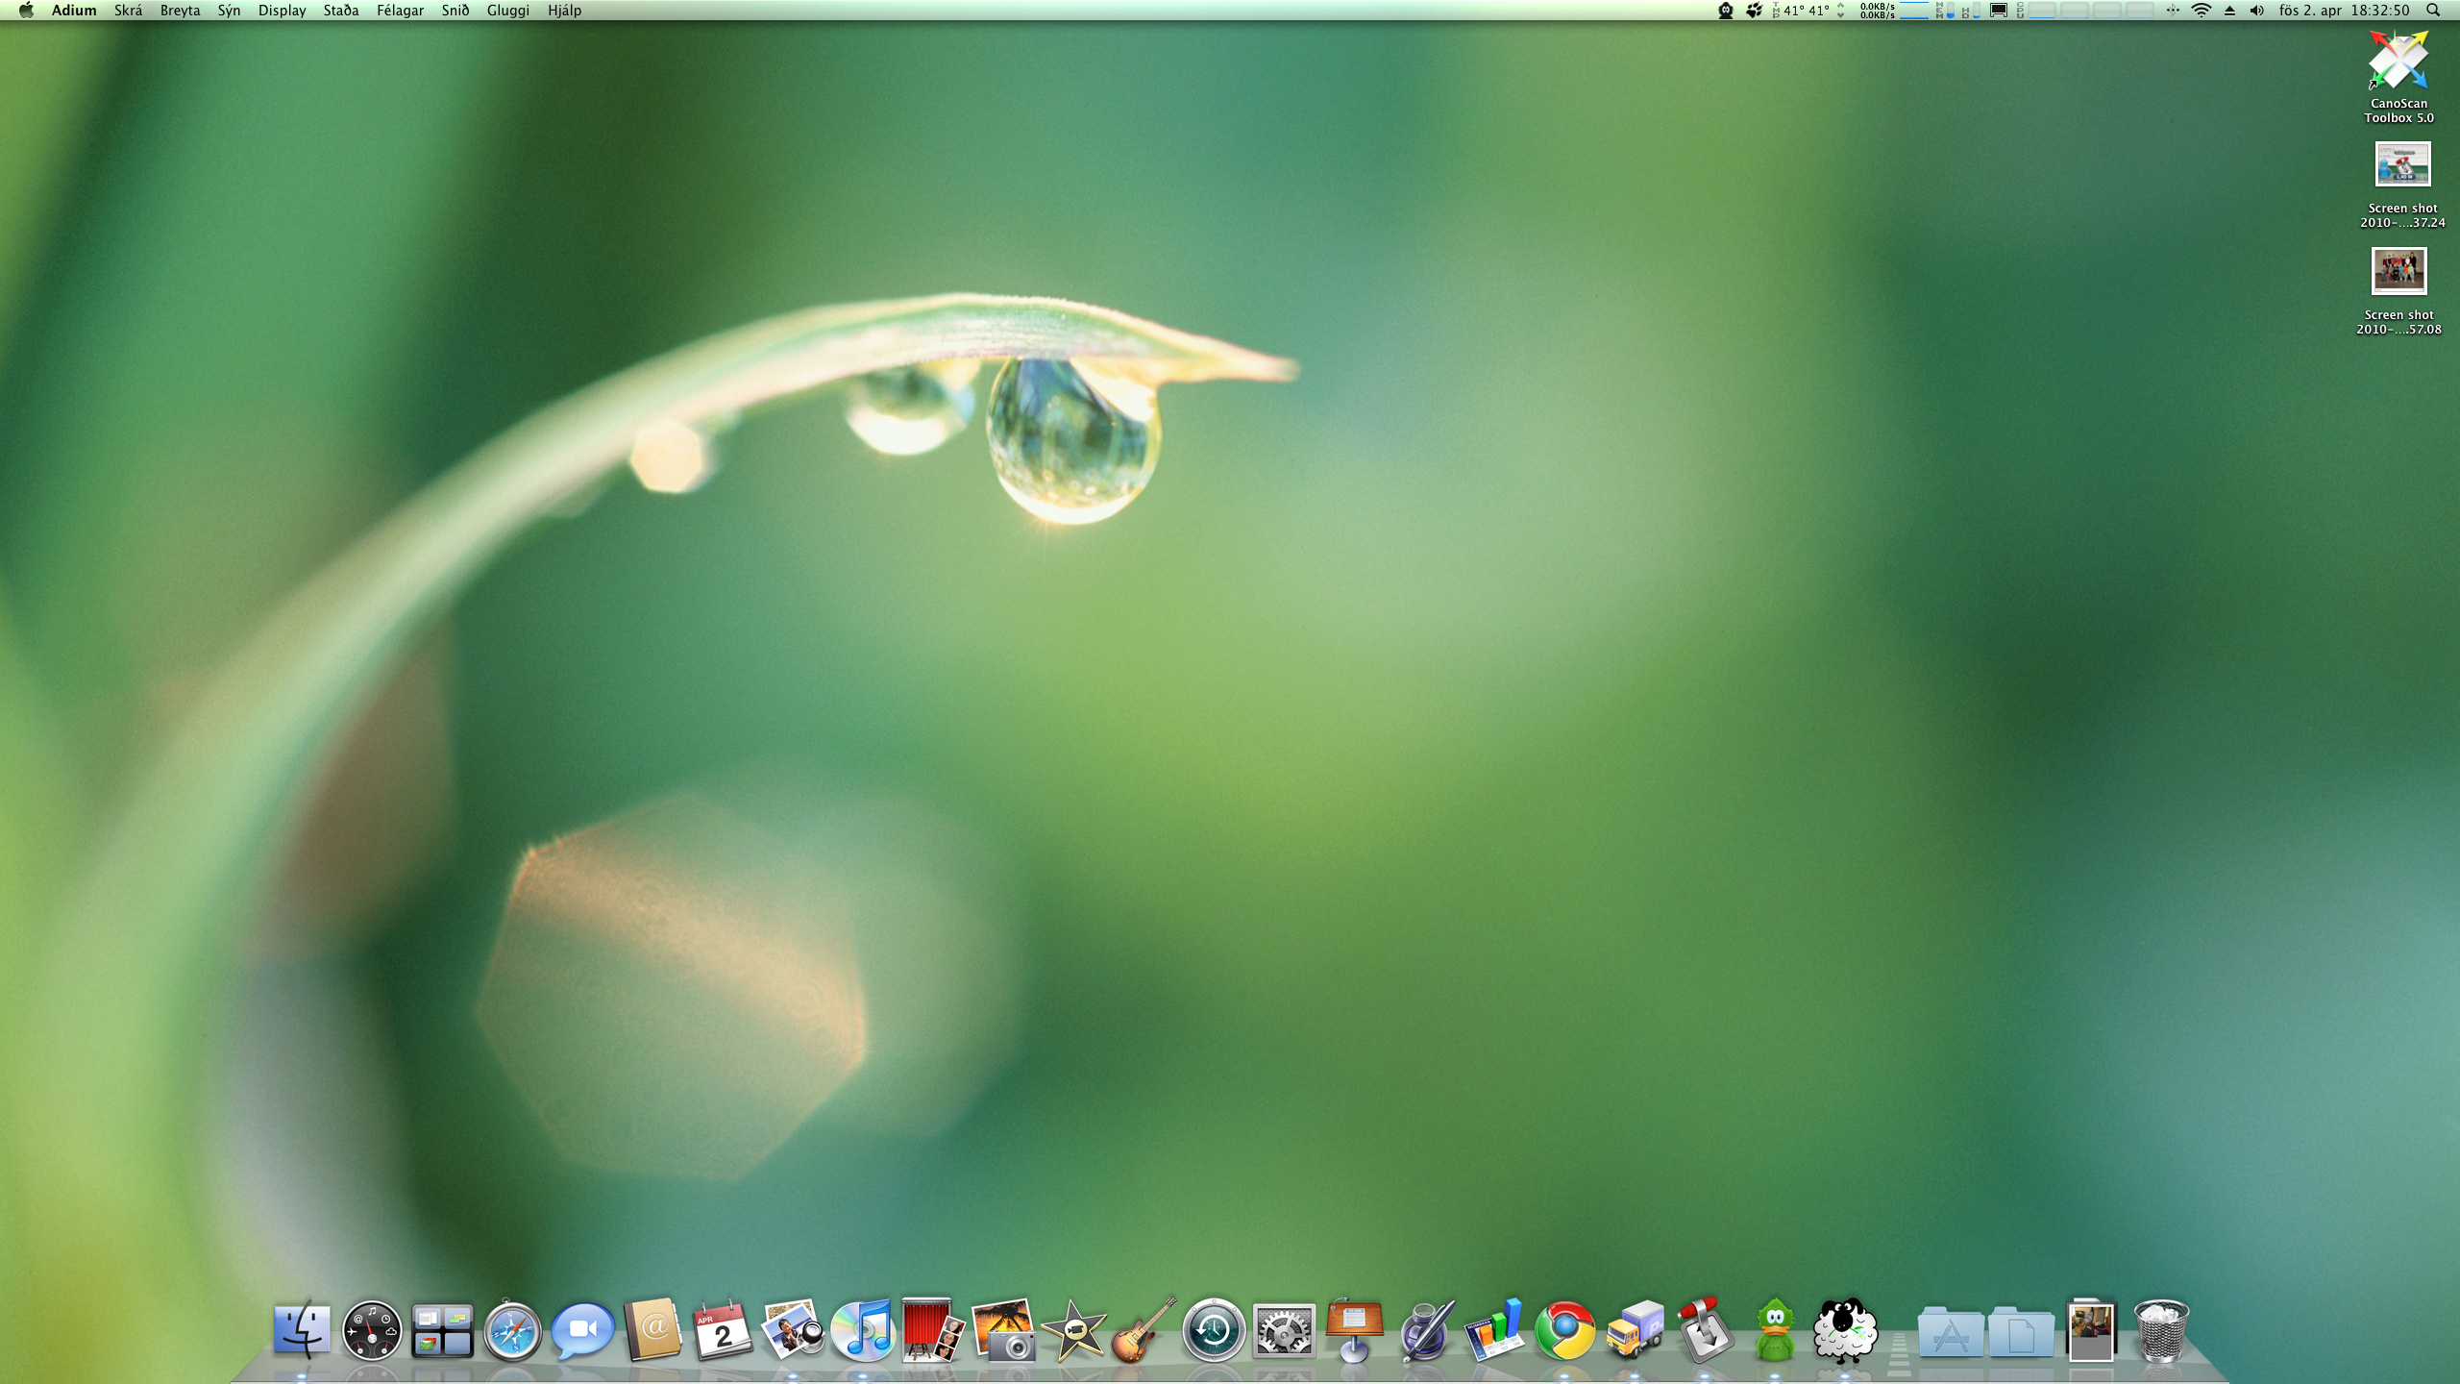The width and height of the screenshot is (2460, 1384).
Task: Open the Félagar menu
Action: pyautogui.click(x=401, y=11)
